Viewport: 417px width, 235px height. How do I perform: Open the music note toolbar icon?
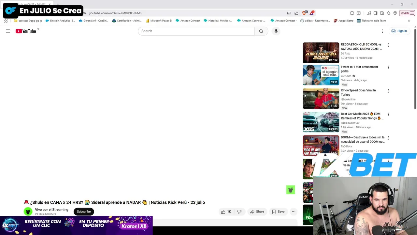coord(369,13)
